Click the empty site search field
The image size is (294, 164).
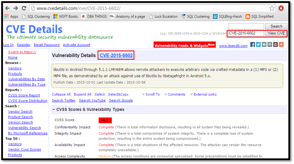click(246, 26)
